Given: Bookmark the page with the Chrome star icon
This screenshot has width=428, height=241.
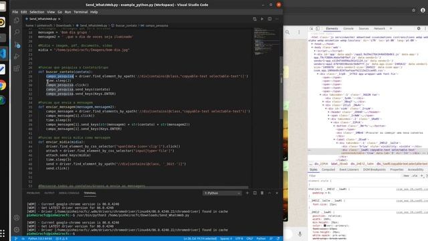Looking at the screenshot, I should [x=413, y=10].
